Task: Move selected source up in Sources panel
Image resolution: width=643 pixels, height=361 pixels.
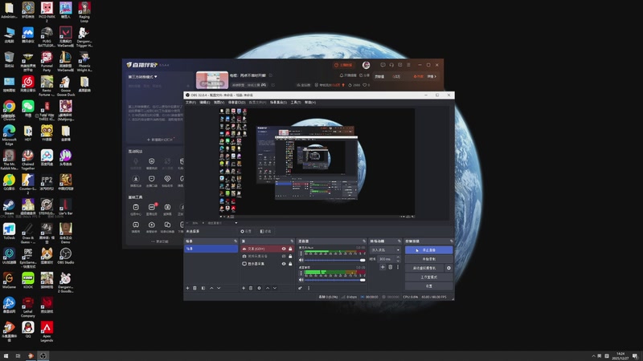Action: pyautogui.click(x=268, y=288)
